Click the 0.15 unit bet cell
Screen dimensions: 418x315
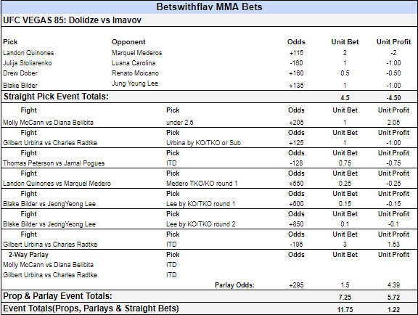pos(345,204)
